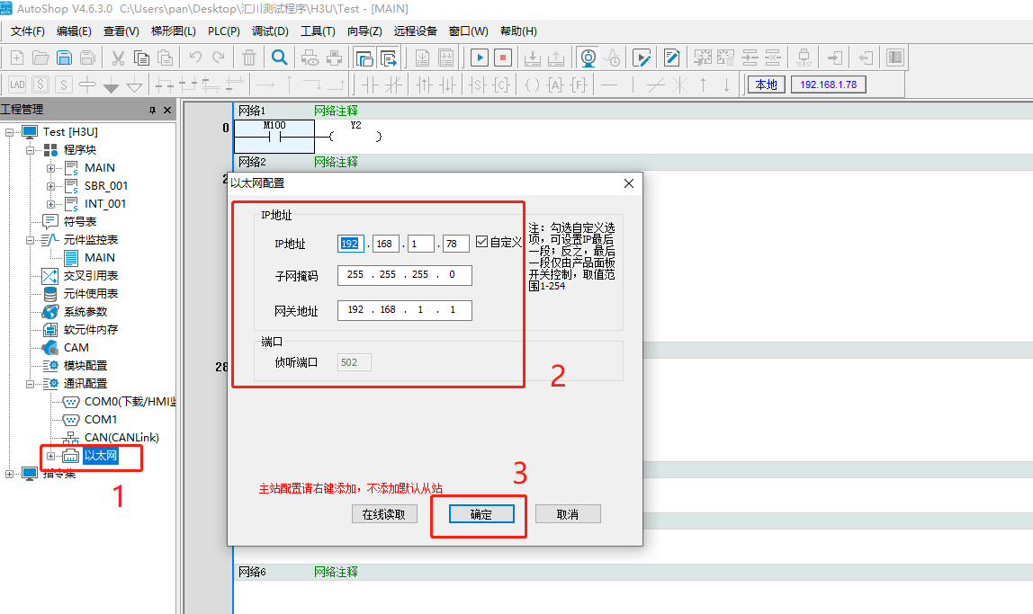Click the 本地 connection button
1033x614 pixels.
coord(766,85)
